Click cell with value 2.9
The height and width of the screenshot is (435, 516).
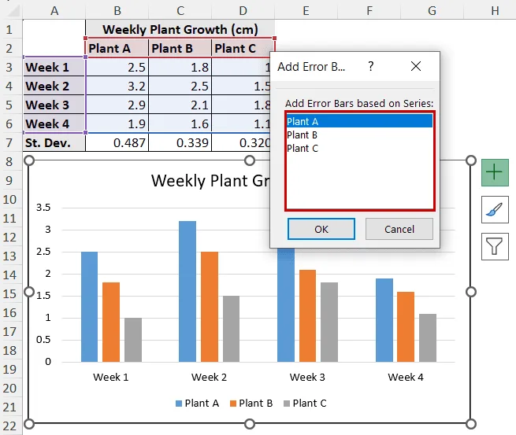117,105
